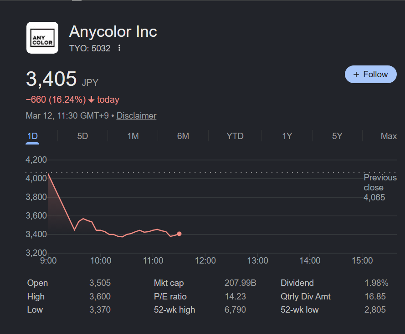405x334 pixels.
Task: Click the Low value 3,370
Action: [x=100, y=310]
